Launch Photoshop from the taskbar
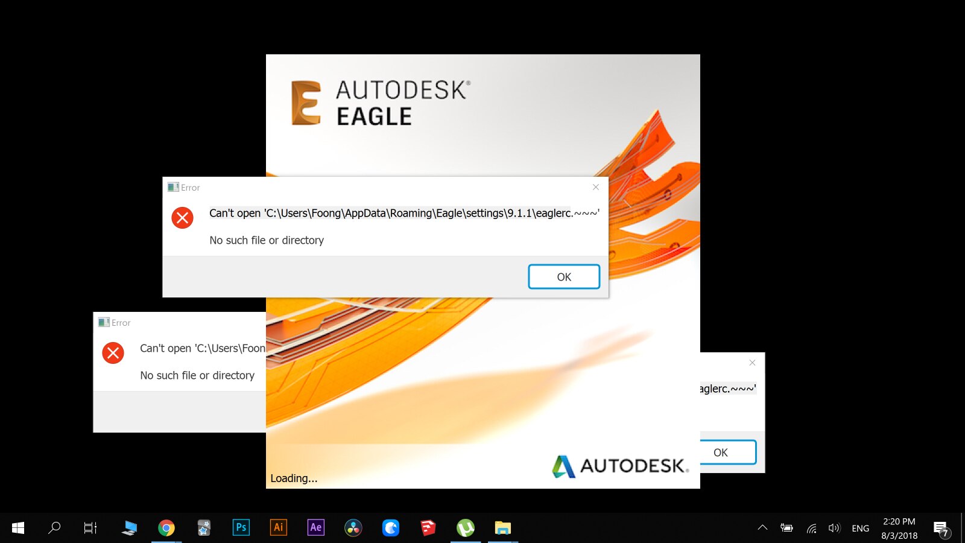The height and width of the screenshot is (543, 965). pos(241,528)
